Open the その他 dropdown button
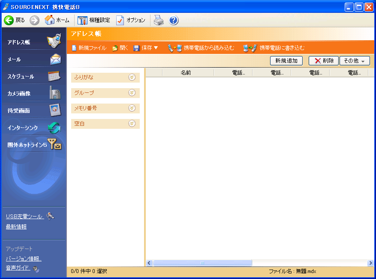The height and width of the screenshot is (279, 376). tap(355, 61)
